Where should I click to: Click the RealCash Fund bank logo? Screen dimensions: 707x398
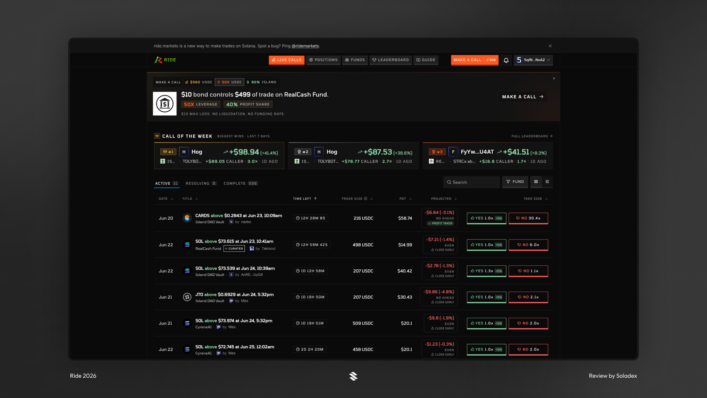165,104
